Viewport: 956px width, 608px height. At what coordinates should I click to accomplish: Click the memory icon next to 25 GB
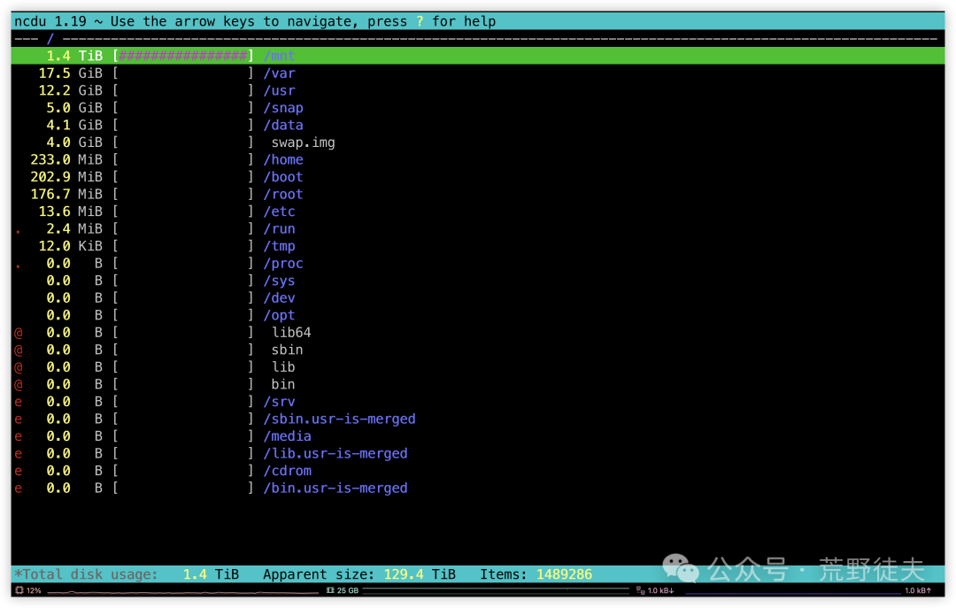330,590
